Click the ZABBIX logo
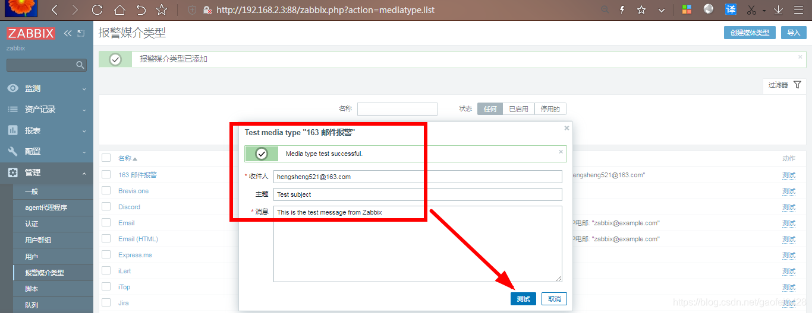The width and height of the screenshot is (812, 313). (x=31, y=34)
